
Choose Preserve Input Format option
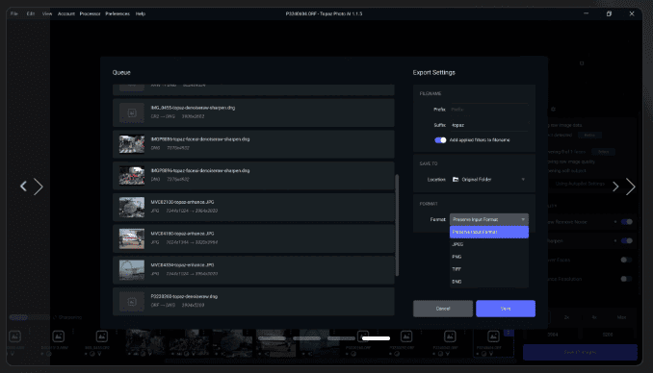point(489,232)
